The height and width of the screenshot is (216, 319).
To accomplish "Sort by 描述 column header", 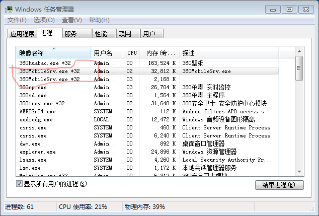I will (229, 53).
